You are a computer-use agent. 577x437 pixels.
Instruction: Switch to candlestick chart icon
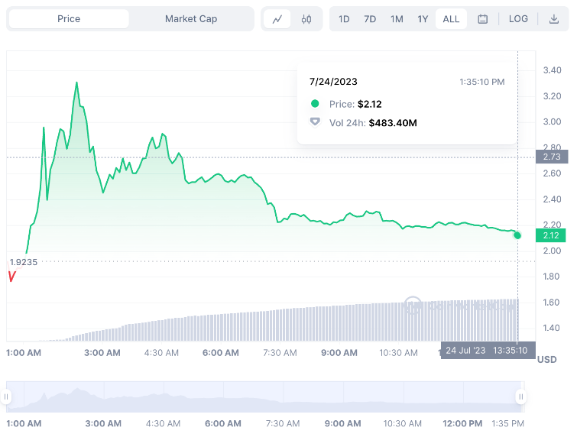(306, 19)
